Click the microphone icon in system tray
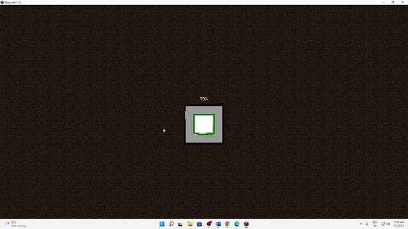408x229 pixels. [367, 224]
